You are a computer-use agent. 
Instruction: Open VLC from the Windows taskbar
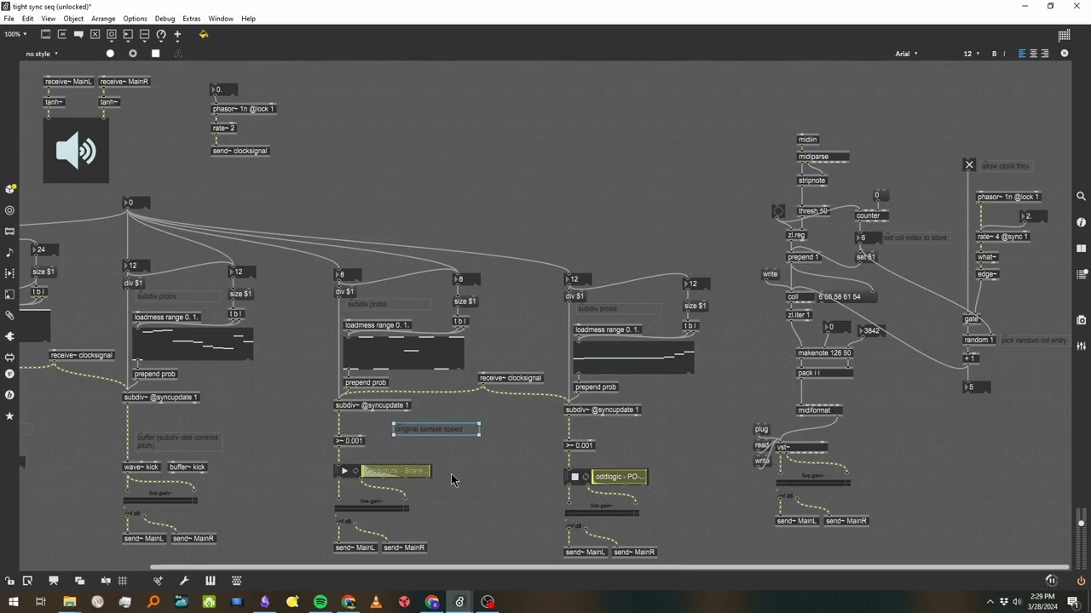point(376,602)
